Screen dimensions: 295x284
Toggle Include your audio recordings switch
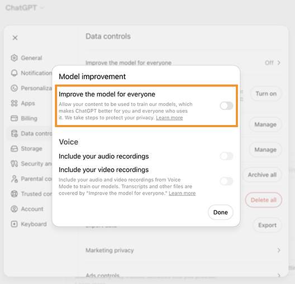226,156
